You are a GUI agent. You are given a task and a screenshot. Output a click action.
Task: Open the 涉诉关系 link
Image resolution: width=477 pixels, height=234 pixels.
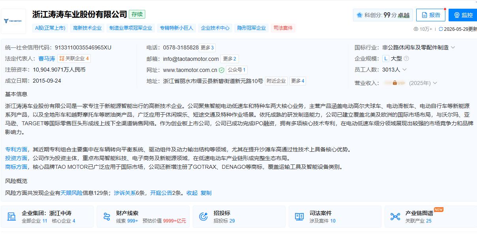[x=125, y=193]
